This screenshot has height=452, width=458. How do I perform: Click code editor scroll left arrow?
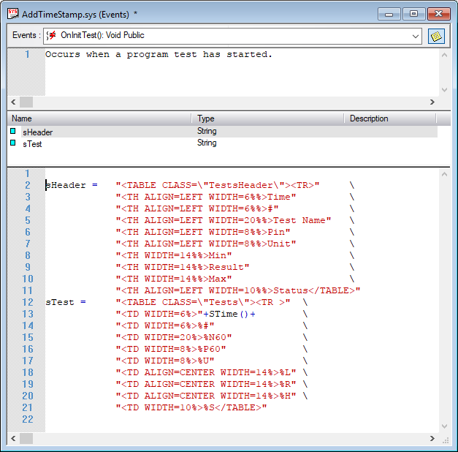tap(13, 439)
